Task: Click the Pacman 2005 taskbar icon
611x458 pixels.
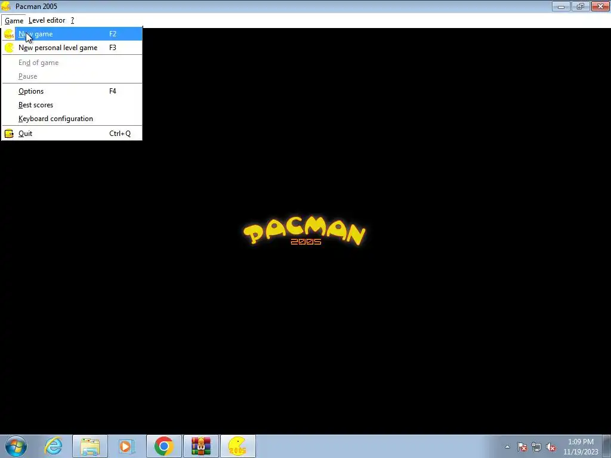Action: 237,446
